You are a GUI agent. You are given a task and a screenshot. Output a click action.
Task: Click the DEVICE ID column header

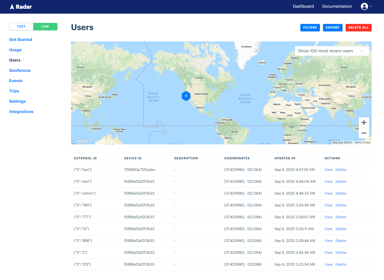pyautogui.click(x=133, y=158)
